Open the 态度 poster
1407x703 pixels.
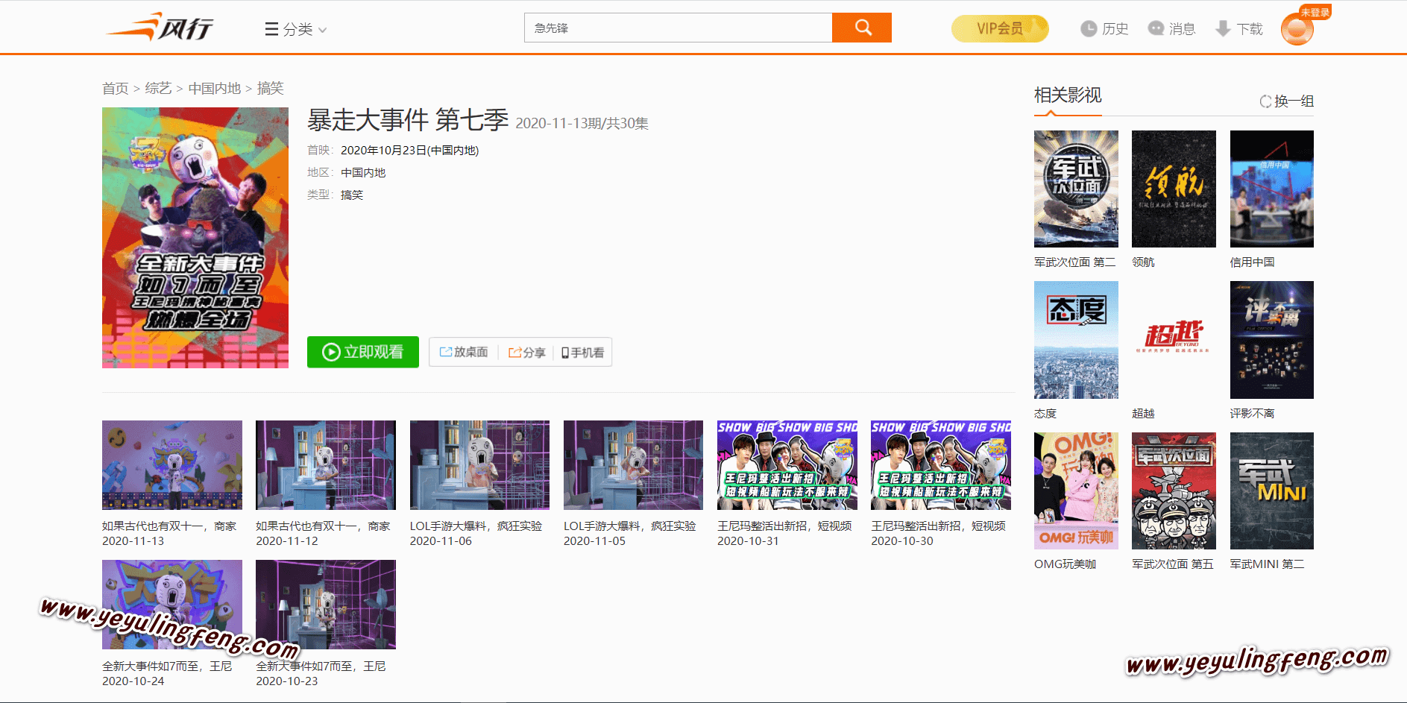click(1076, 340)
